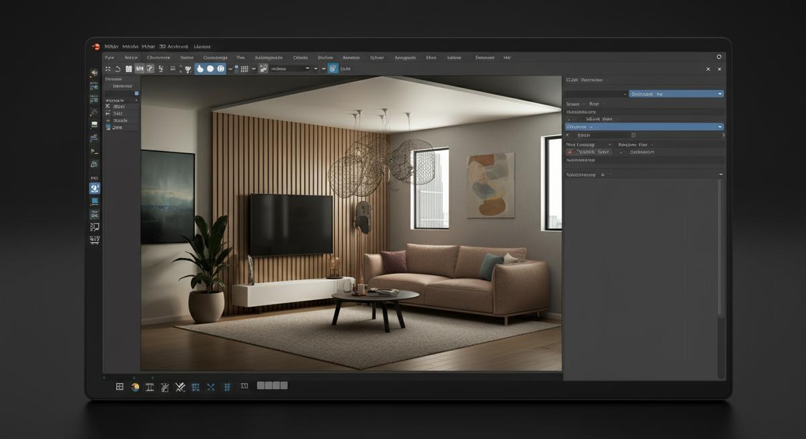Toggle the circle indicator at top right corner
The height and width of the screenshot is (439, 806).
[719, 58]
